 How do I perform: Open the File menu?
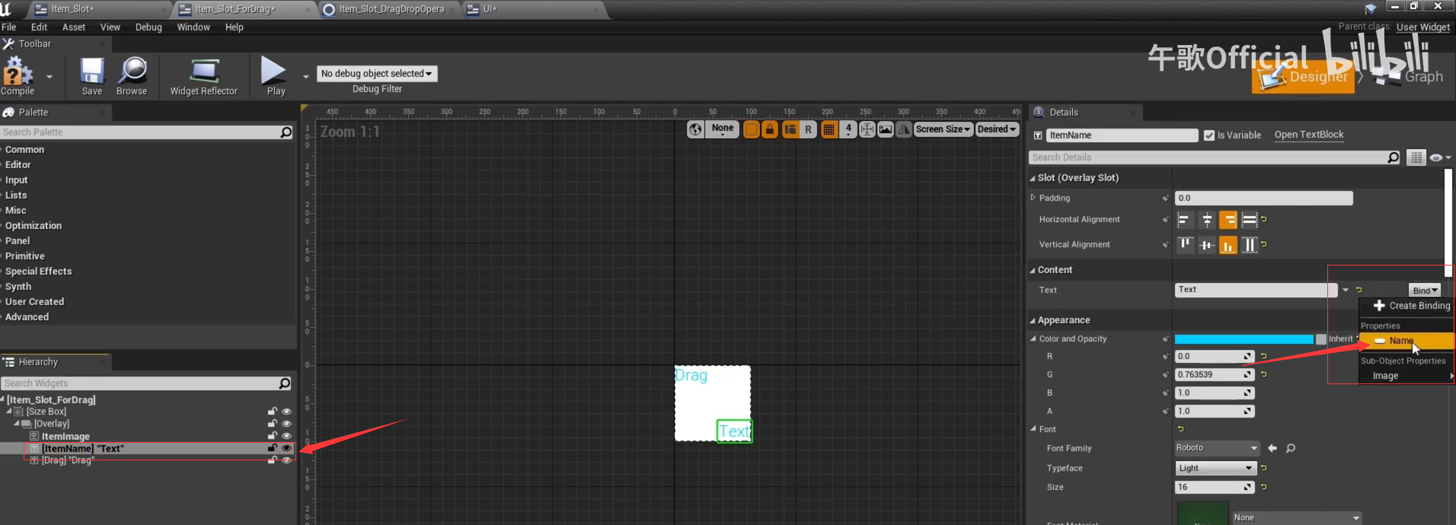coord(9,27)
